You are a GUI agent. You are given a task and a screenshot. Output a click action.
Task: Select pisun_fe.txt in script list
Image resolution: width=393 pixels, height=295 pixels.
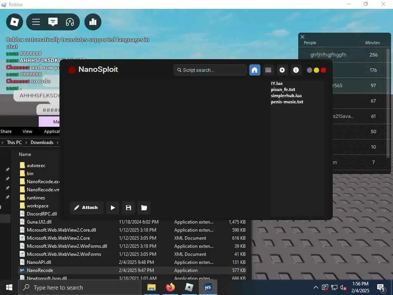(283, 89)
